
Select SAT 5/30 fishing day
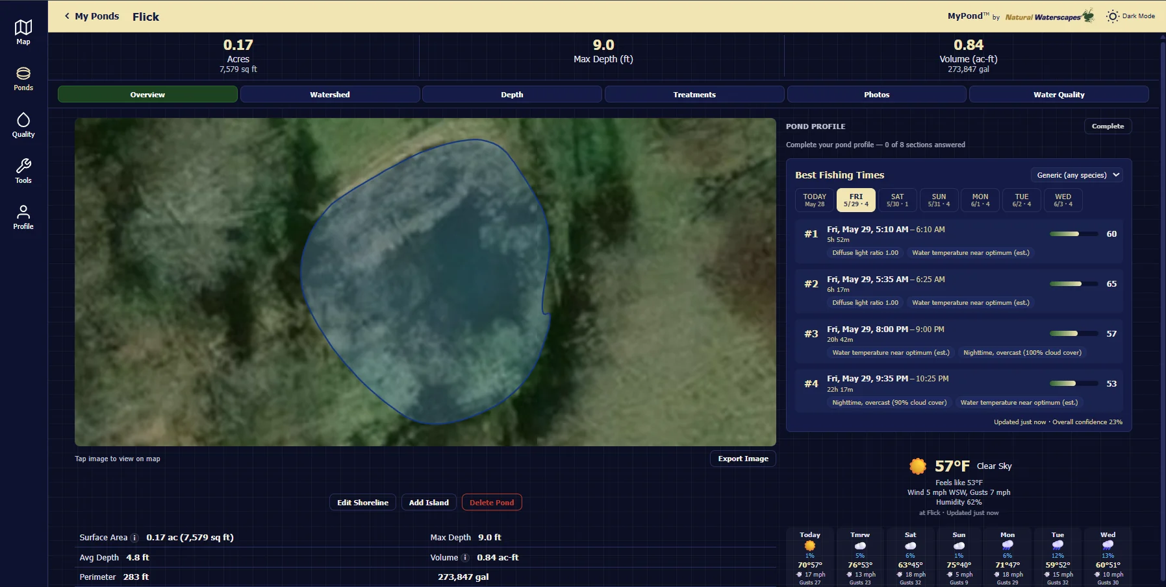pos(897,200)
